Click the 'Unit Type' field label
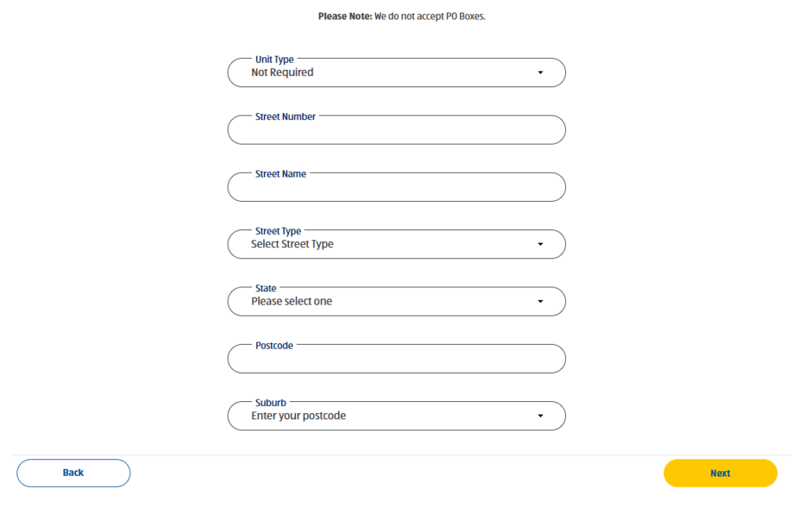 click(x=274, y=60)
